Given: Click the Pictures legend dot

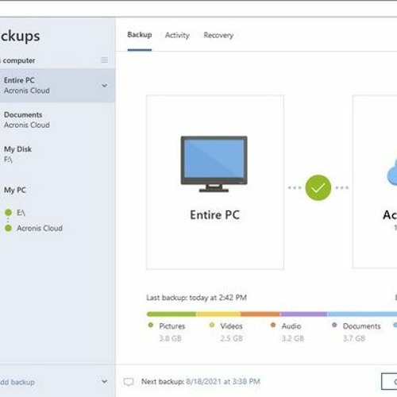Looking at the screenshot, I should [151, 325].
